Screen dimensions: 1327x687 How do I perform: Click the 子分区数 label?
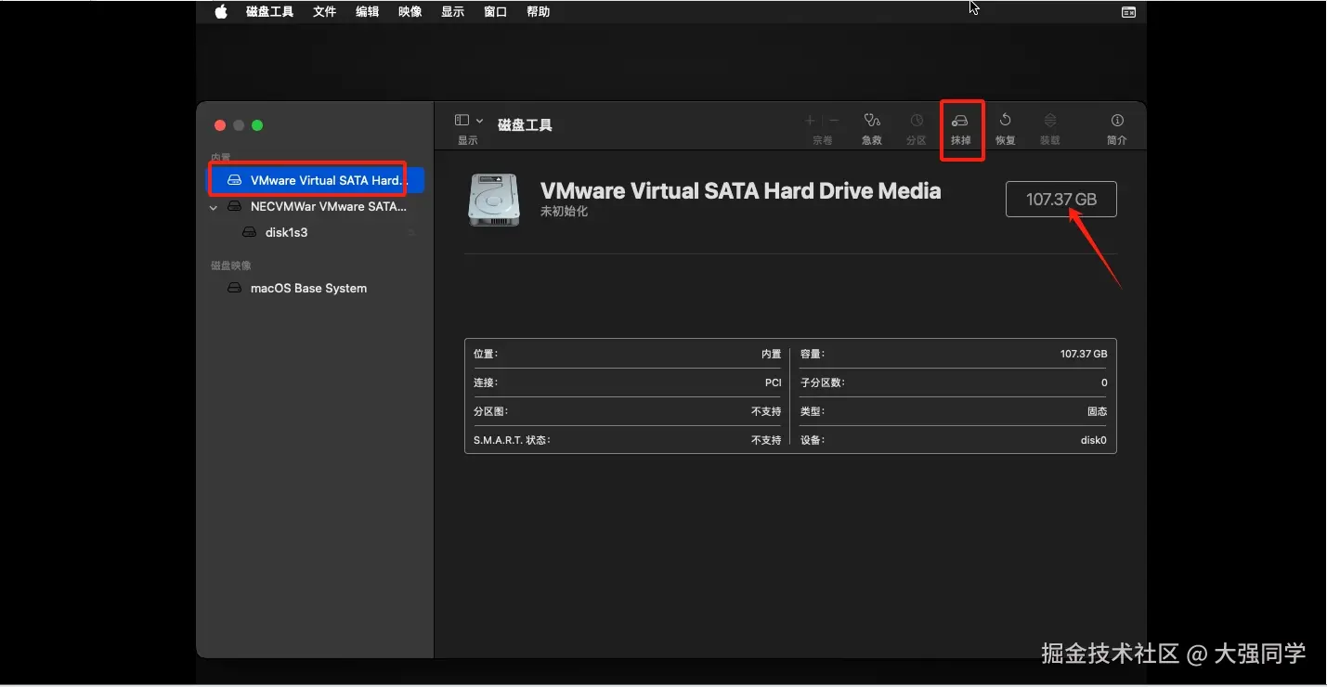pos(823,382)
